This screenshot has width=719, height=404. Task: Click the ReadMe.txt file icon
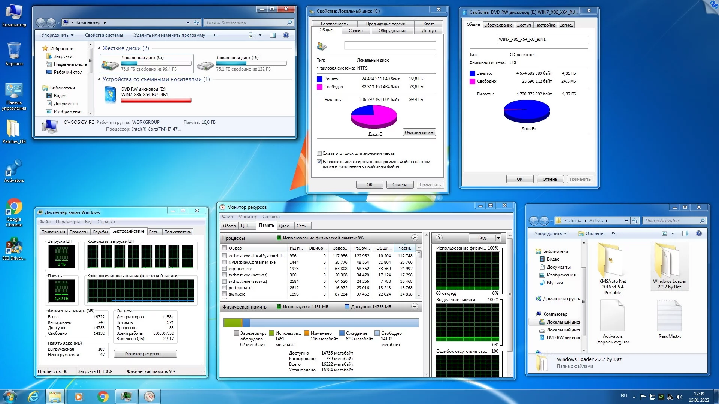point(669,316)
